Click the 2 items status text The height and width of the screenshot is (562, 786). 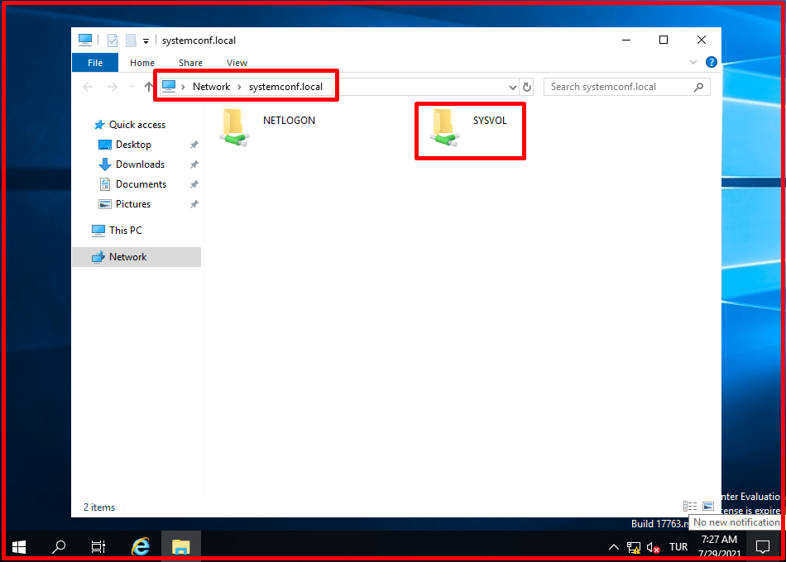pyautogui.click(x=98, y=507)
